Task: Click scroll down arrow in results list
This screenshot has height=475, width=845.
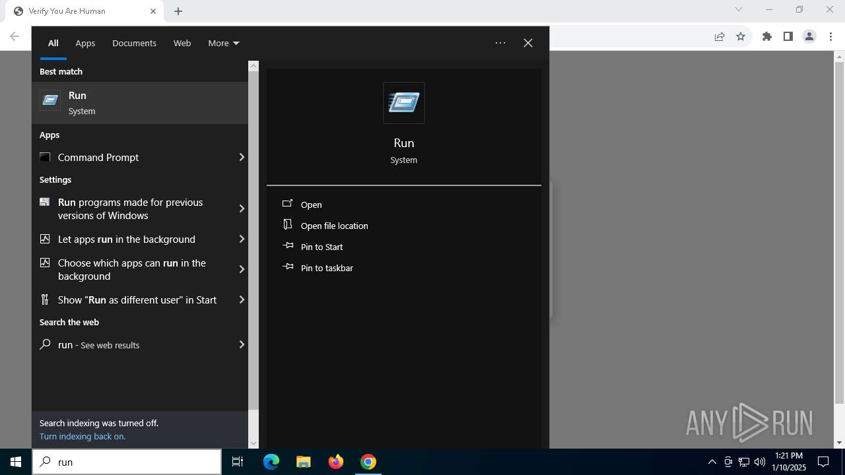Action: pyautogui.click(x=253, y=443)
